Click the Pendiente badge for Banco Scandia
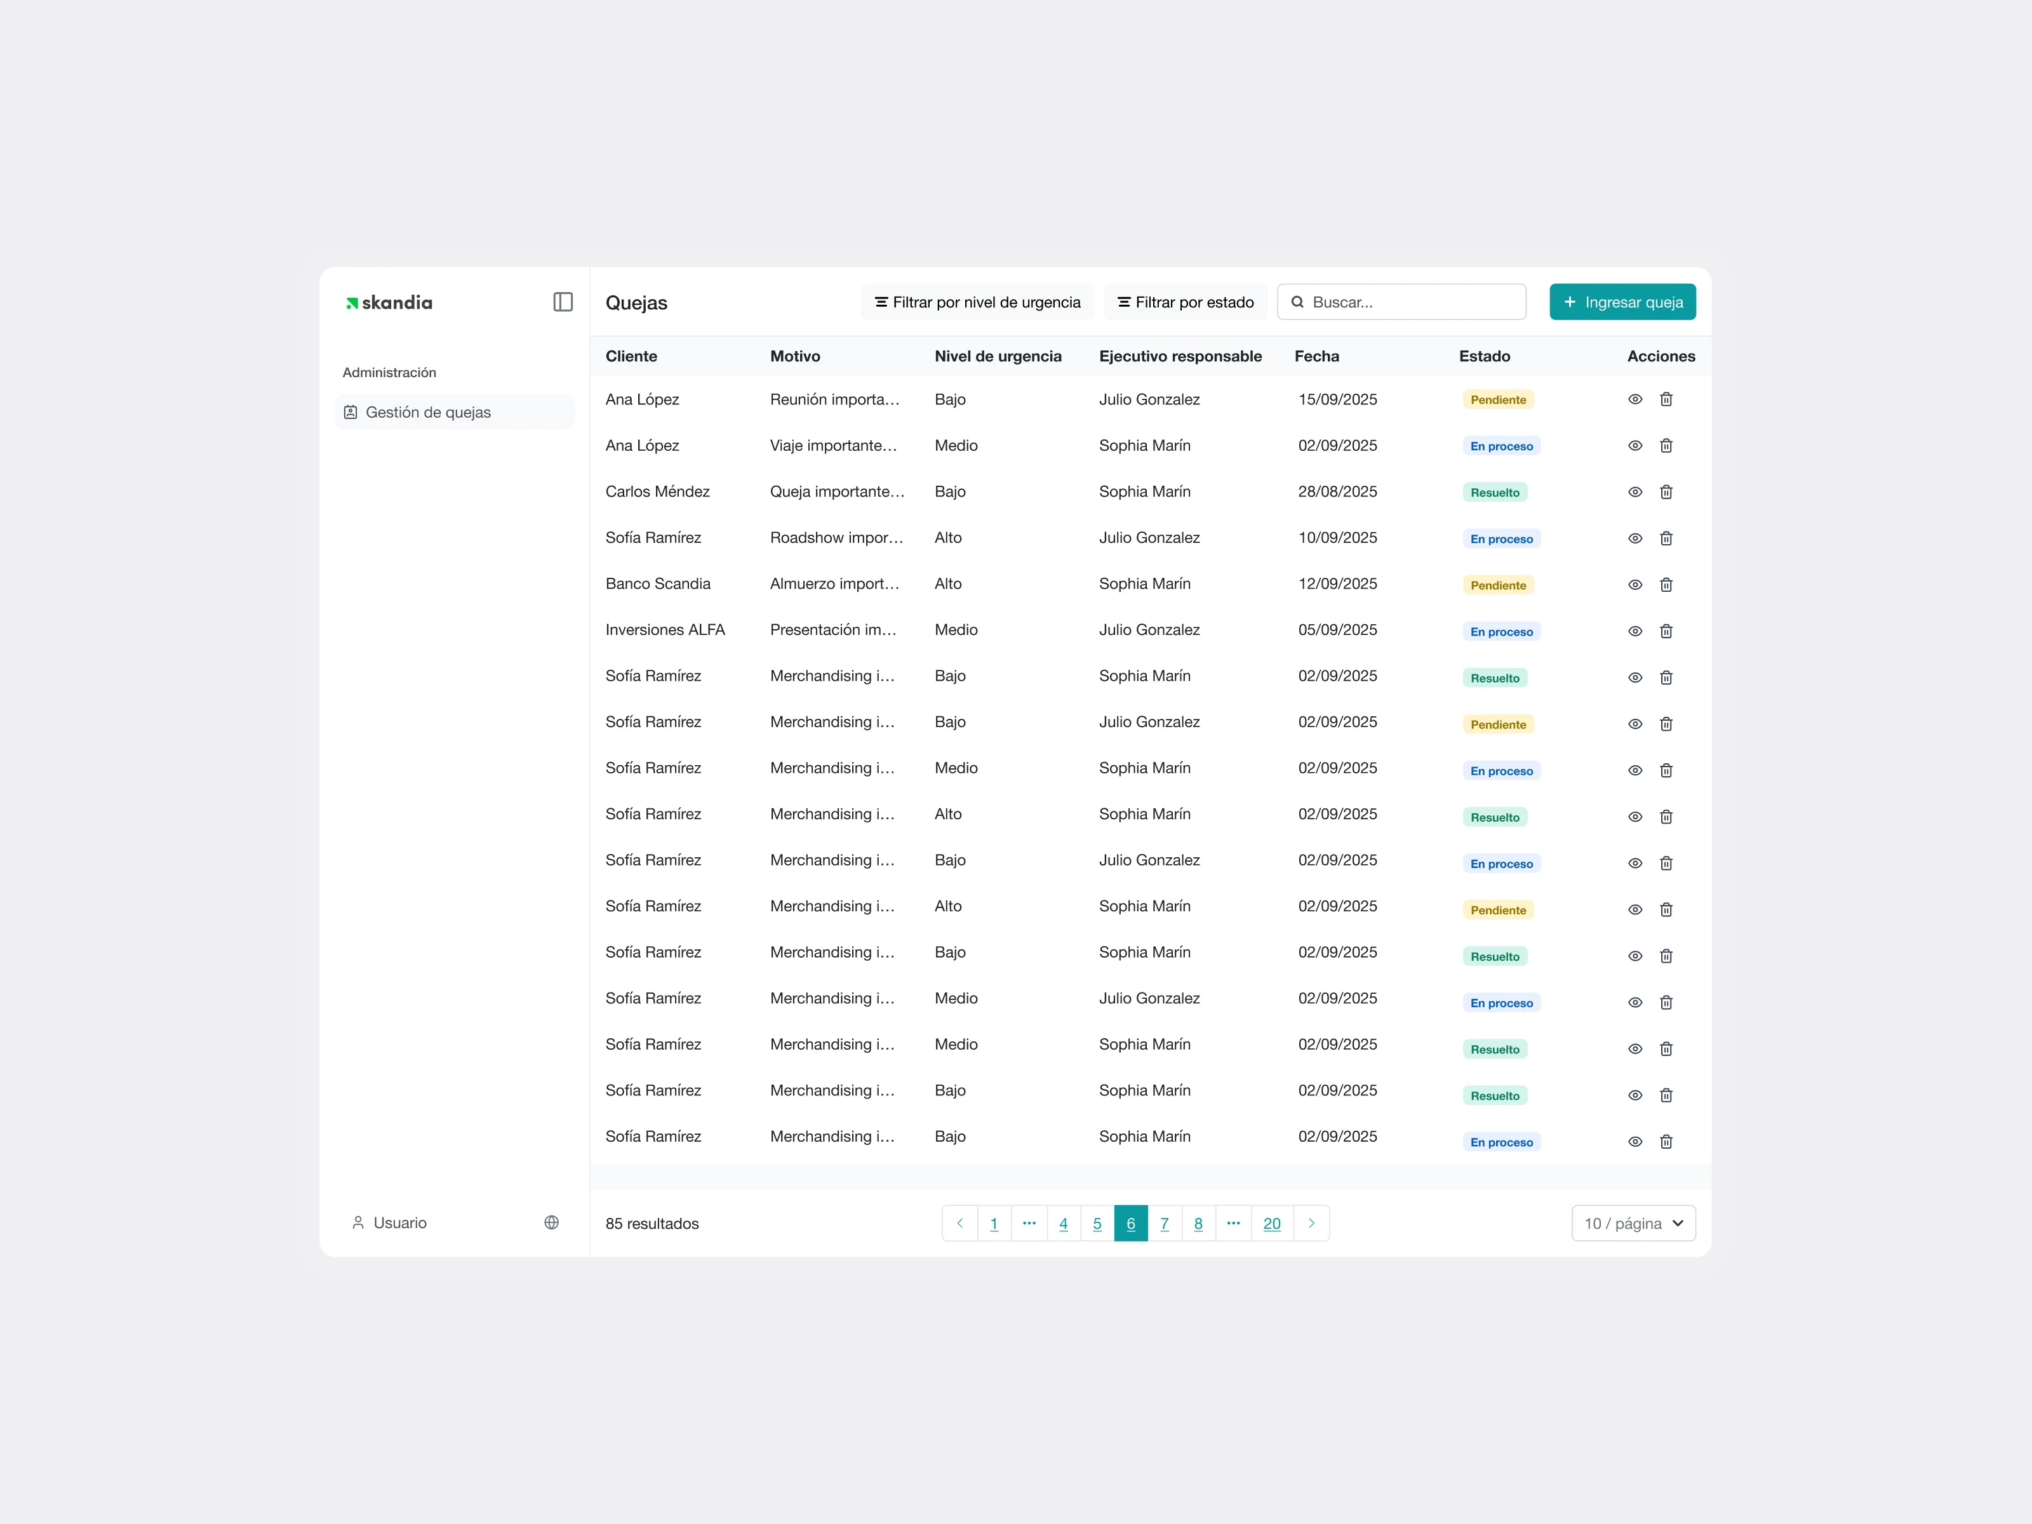This screenshot has width=2032, height=1524. pos(1497,585)
